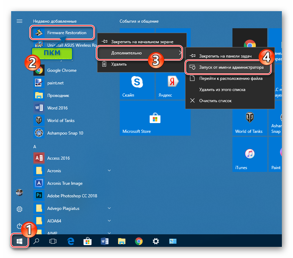This screenshot has width=293, height=258.
Task: Open the Skype tile
Action: click(137, 86)
